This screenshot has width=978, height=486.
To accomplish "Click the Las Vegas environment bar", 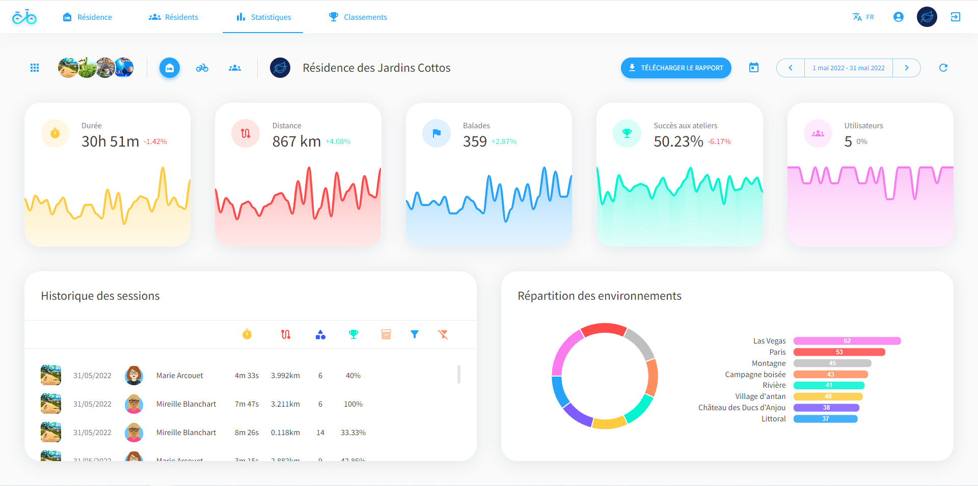I will tap(847, 341).
